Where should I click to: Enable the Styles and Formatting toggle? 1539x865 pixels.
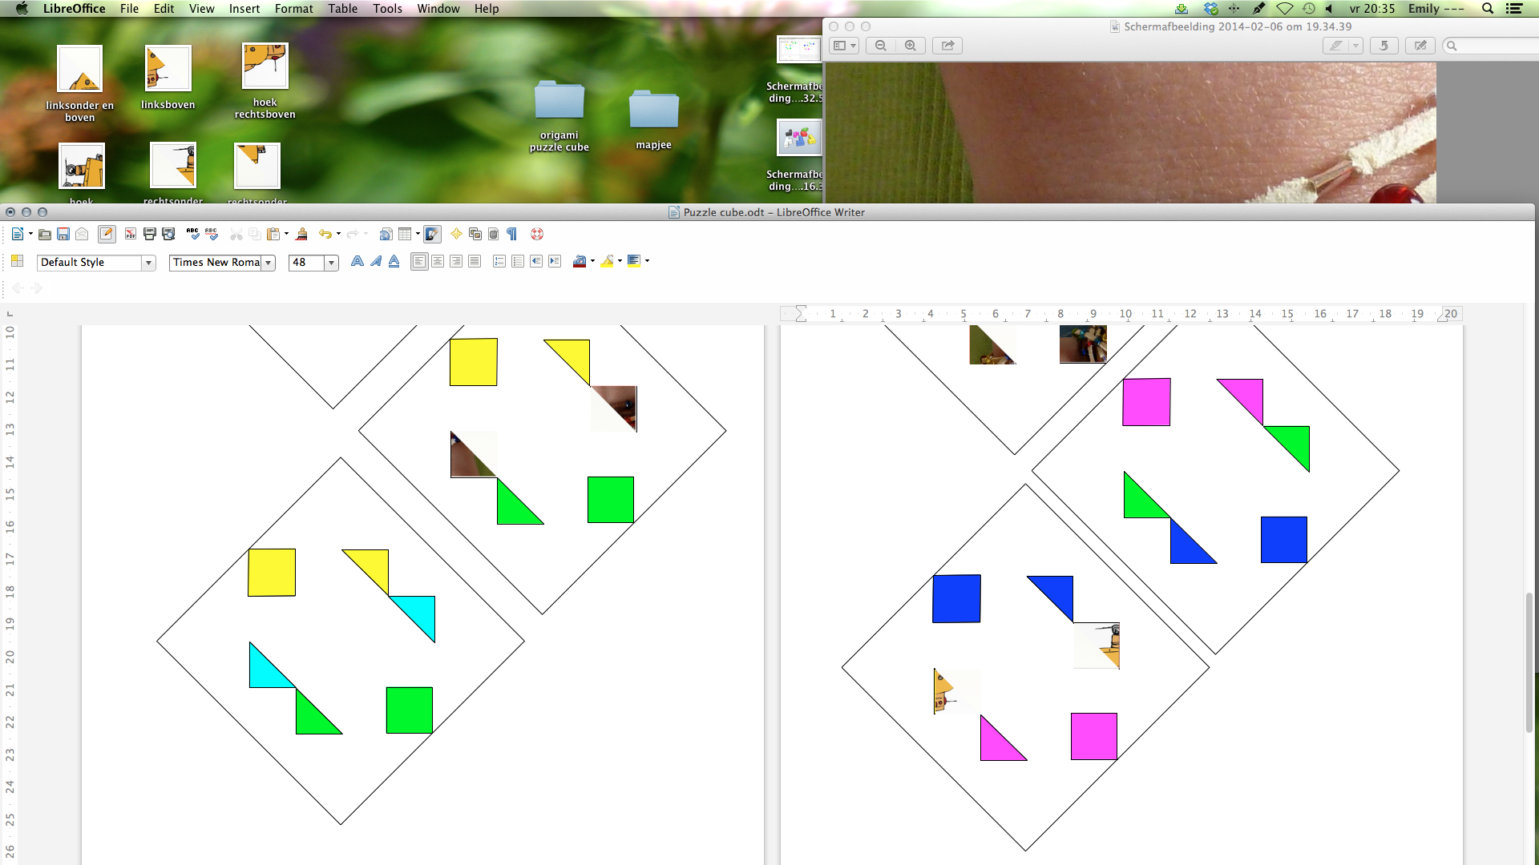point(16,261)
